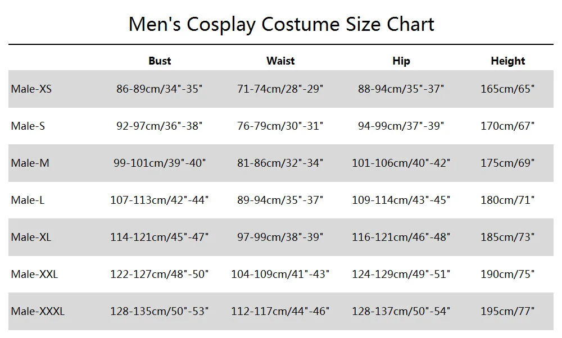
Task: Click the Male-XXL row label
Action: [x=34, y=274]
